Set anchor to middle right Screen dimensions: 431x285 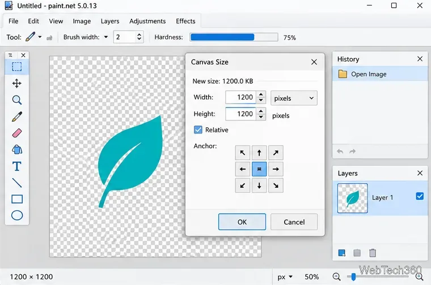click(276, 169)
